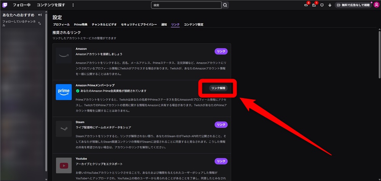This screenshot has width=381, height=181.
Task: Click リンク button for Youtube
Action: (221, 161)
